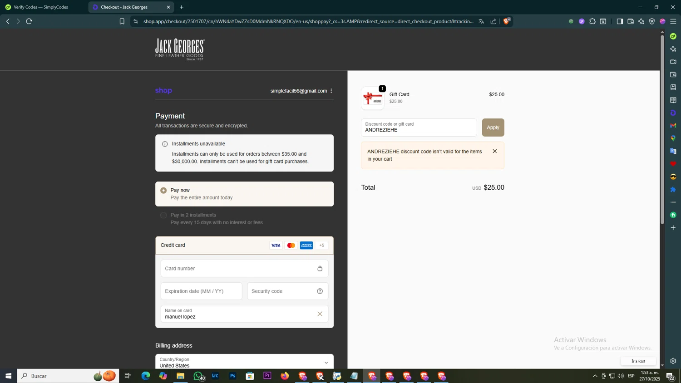Click the Expiration date field

pyautogui.click(x=201, y=291)
